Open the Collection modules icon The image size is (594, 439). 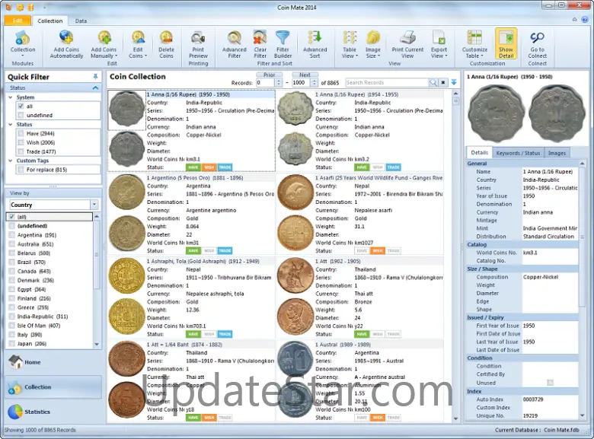pos(22,44)
